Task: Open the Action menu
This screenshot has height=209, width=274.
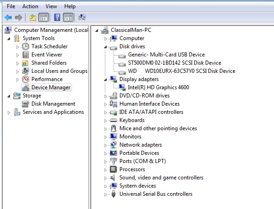Action: coord(30,6)
